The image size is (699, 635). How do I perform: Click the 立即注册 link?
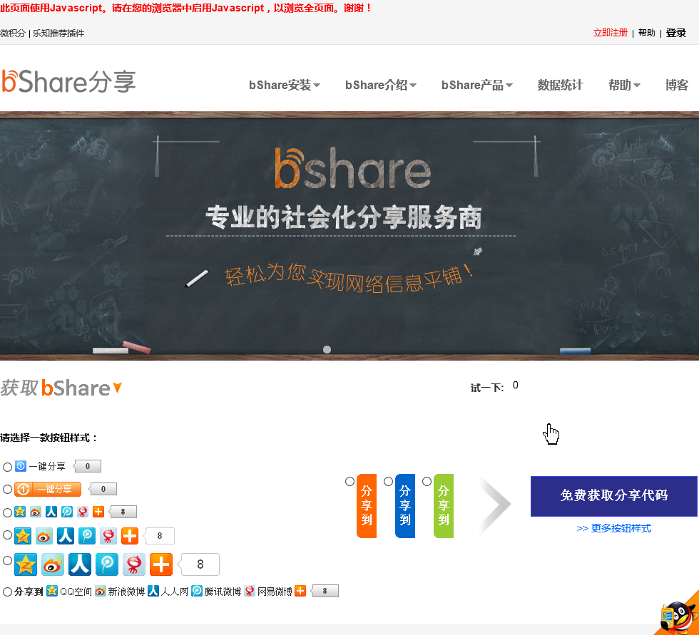click(x=610, y=33)
